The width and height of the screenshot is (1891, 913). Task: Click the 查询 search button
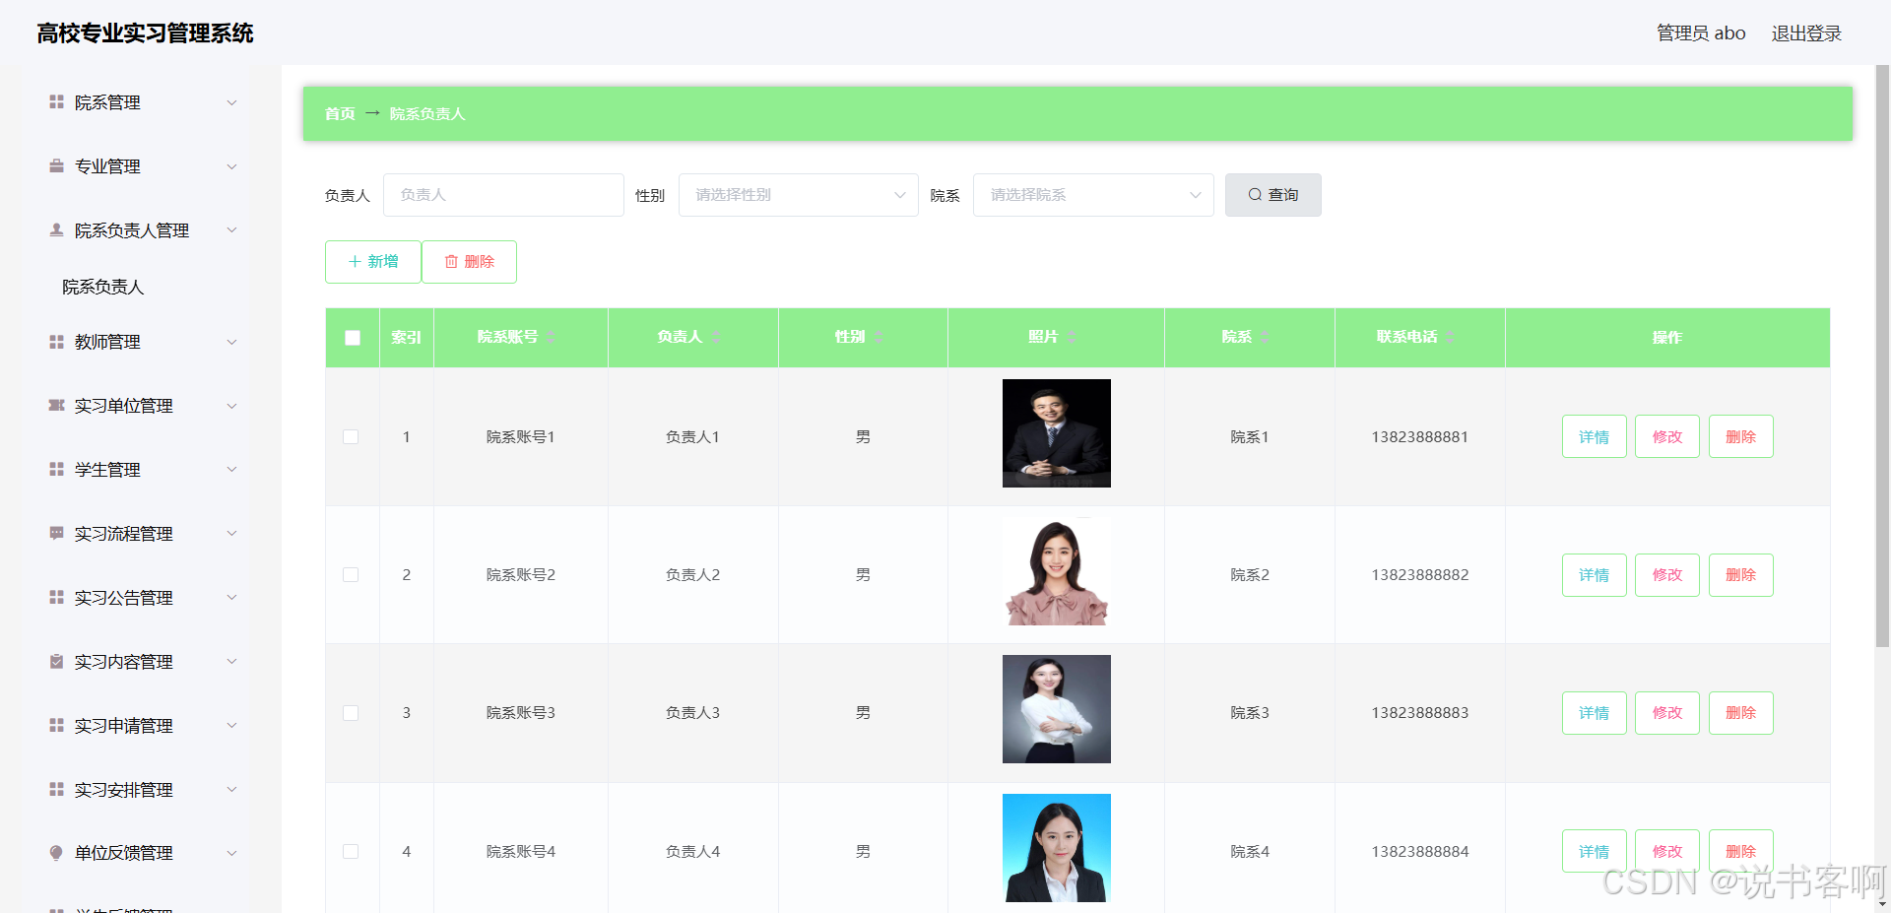pyautogui.click(x=1273, y=195)
